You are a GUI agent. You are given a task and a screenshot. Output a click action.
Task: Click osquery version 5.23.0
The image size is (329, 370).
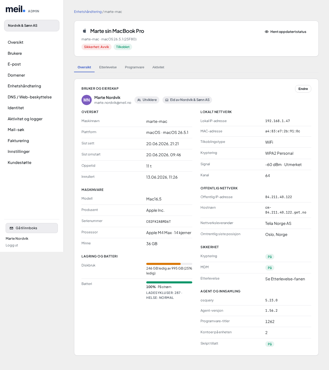coord(271,300)
